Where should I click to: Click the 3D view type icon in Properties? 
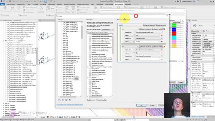click(x=195, y=26)
